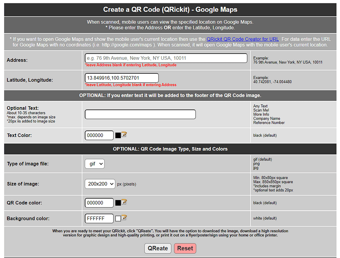This screenshot has width=340, height=258.
Task: Expand the Size of image dropdown
Action: (100, 184)
